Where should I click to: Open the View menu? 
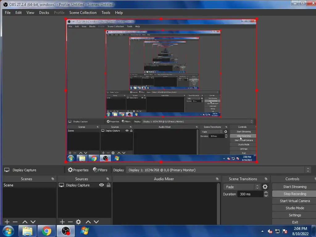pos(30,12)
